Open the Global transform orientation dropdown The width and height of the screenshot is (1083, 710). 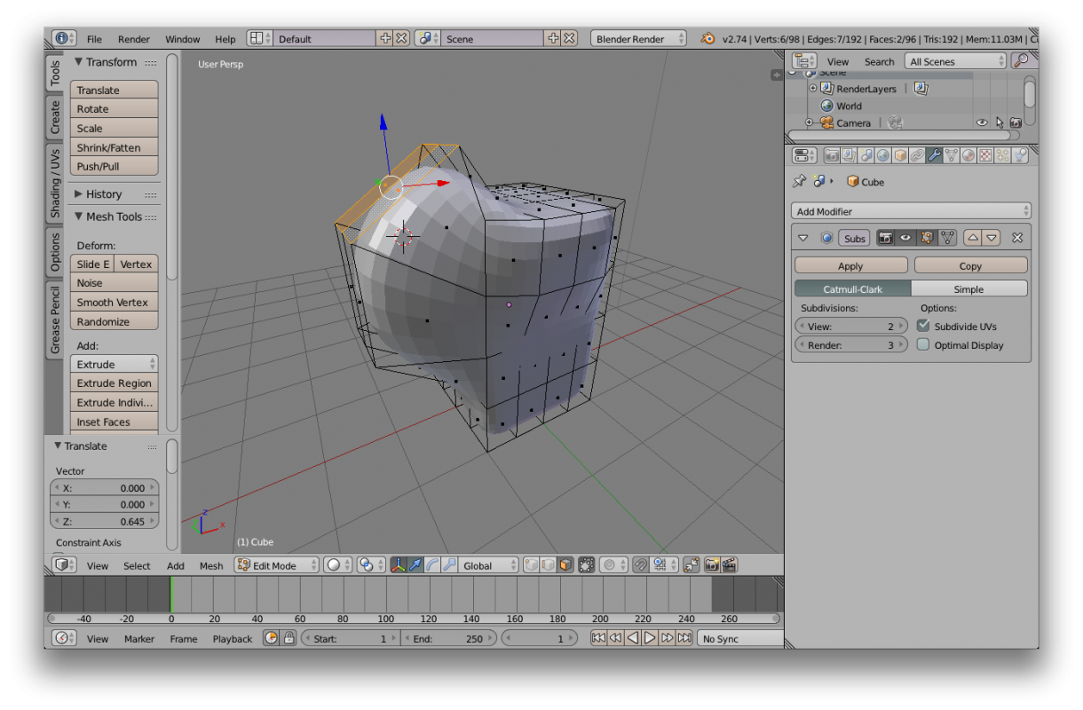click(x=486, y=565)
